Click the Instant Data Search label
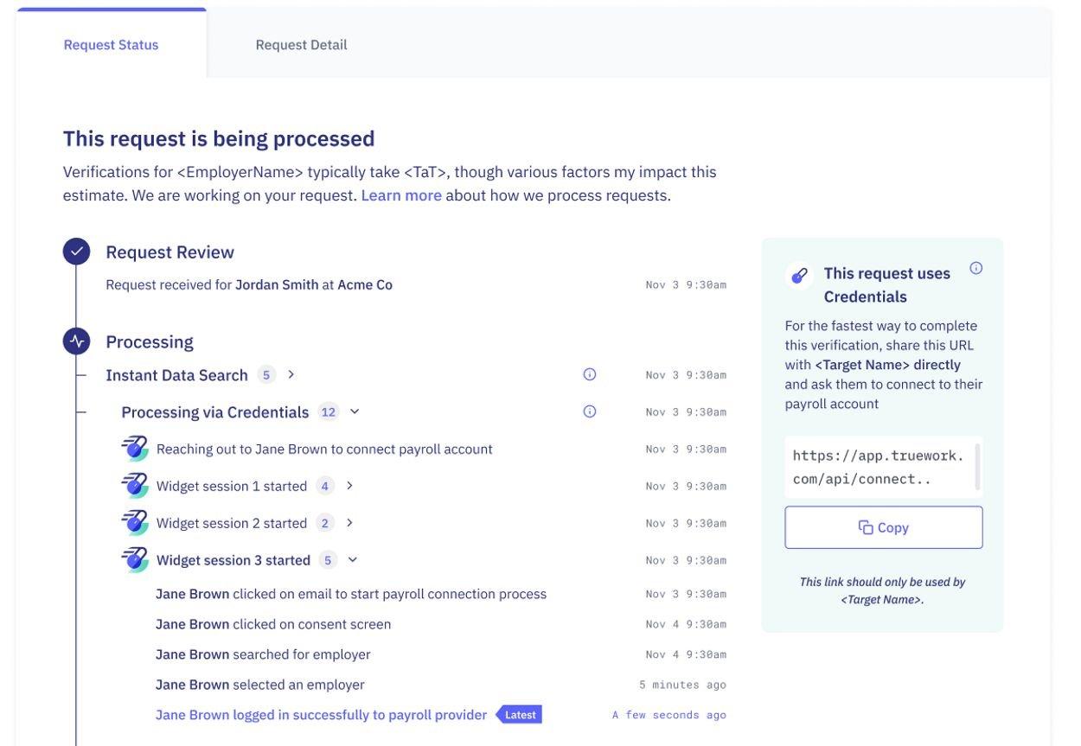The height and width of the screenshot is (746, 1081). [x=176, y=375]
